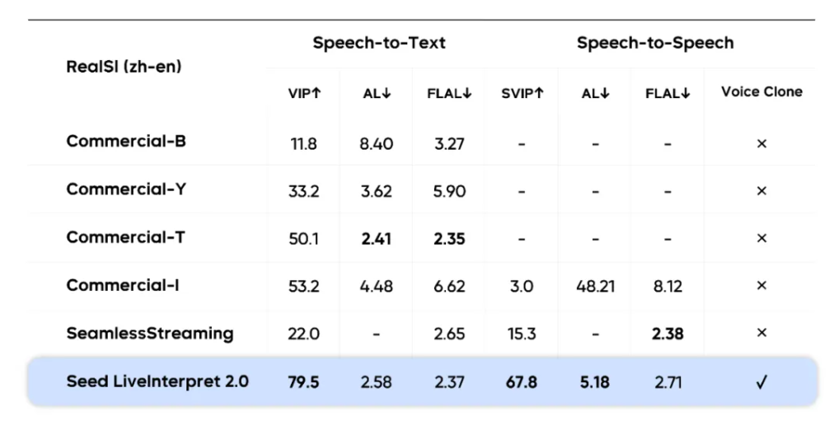Select the SeamlessStreaming row label
Image resolution: width=834 pixels, height=425 pixels.
click(x=150, y=334)
